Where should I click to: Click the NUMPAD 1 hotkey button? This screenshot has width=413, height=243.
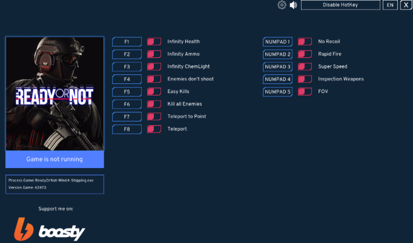pyautogui.click(x=277, y=42)
